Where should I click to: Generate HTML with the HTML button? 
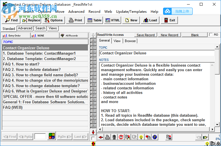[113, 20]
